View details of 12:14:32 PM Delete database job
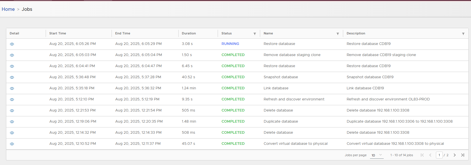Viewport: 471px width, 165px height. click(x=12, y=133)
